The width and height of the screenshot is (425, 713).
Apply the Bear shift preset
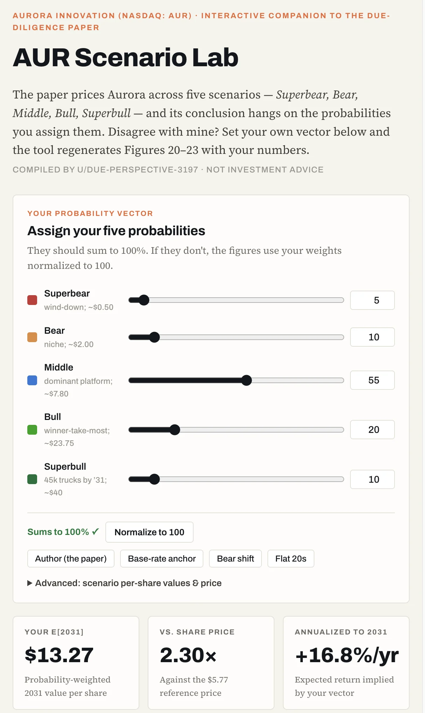tap(235, 558)
